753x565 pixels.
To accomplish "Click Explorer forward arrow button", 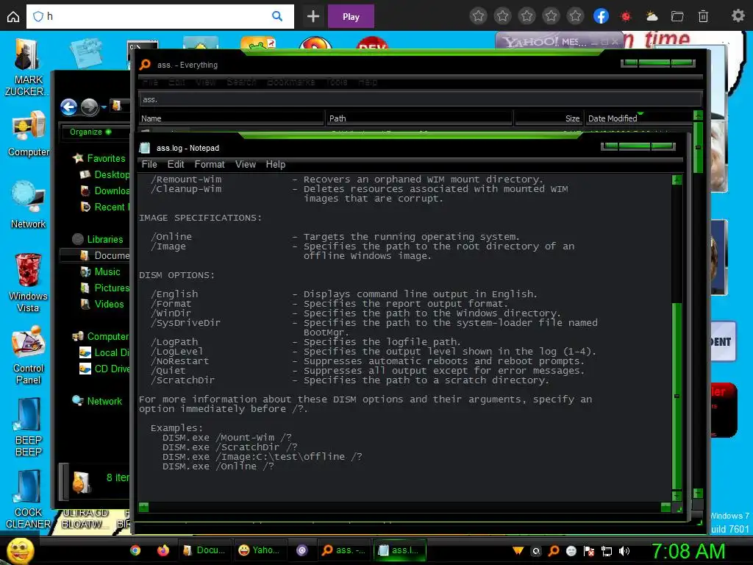I will point(89,107).
